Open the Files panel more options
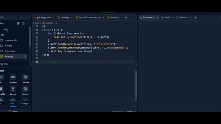 pos(28,23)
